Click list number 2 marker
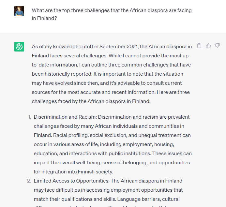 click(29, 181)
